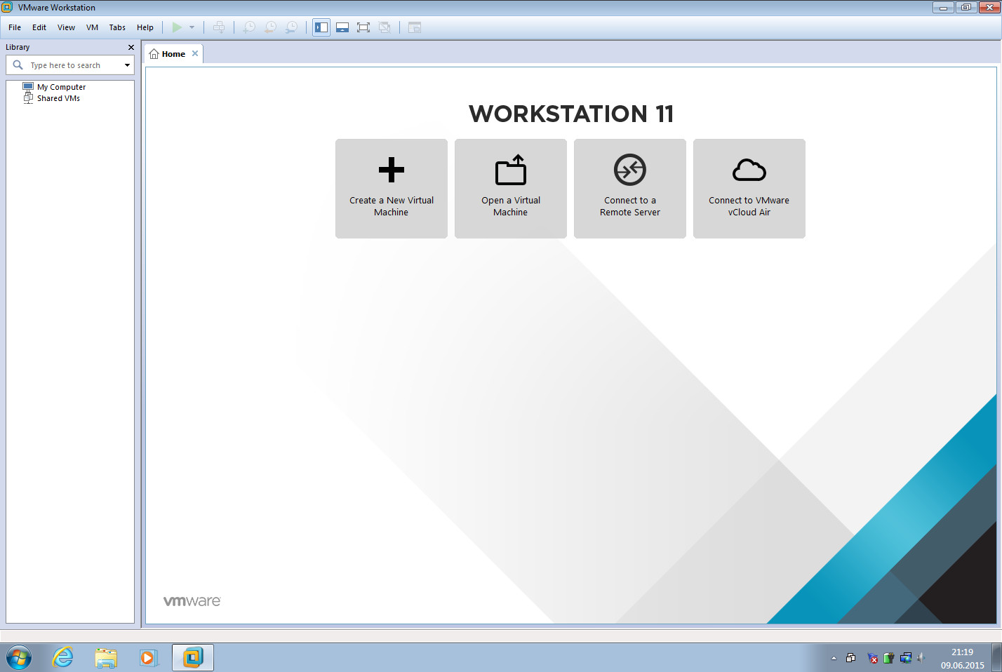The height and width of the screenshot is (672, 1002).
Task: Enter full screen mode via toolbar icon
Action: point(363,27)
